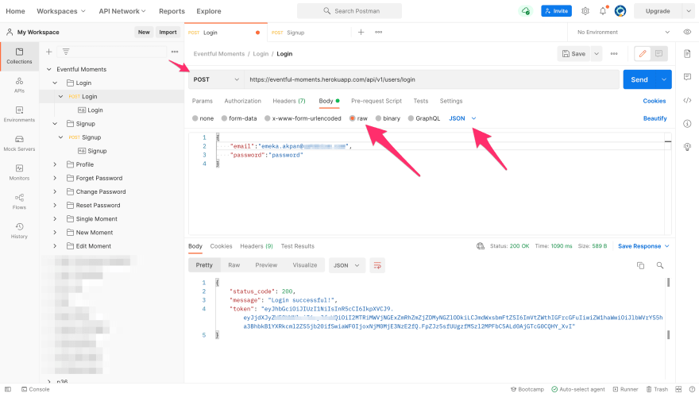699x405 pixels.
Task: Search within the response body
Action: [x=660, y=265]
